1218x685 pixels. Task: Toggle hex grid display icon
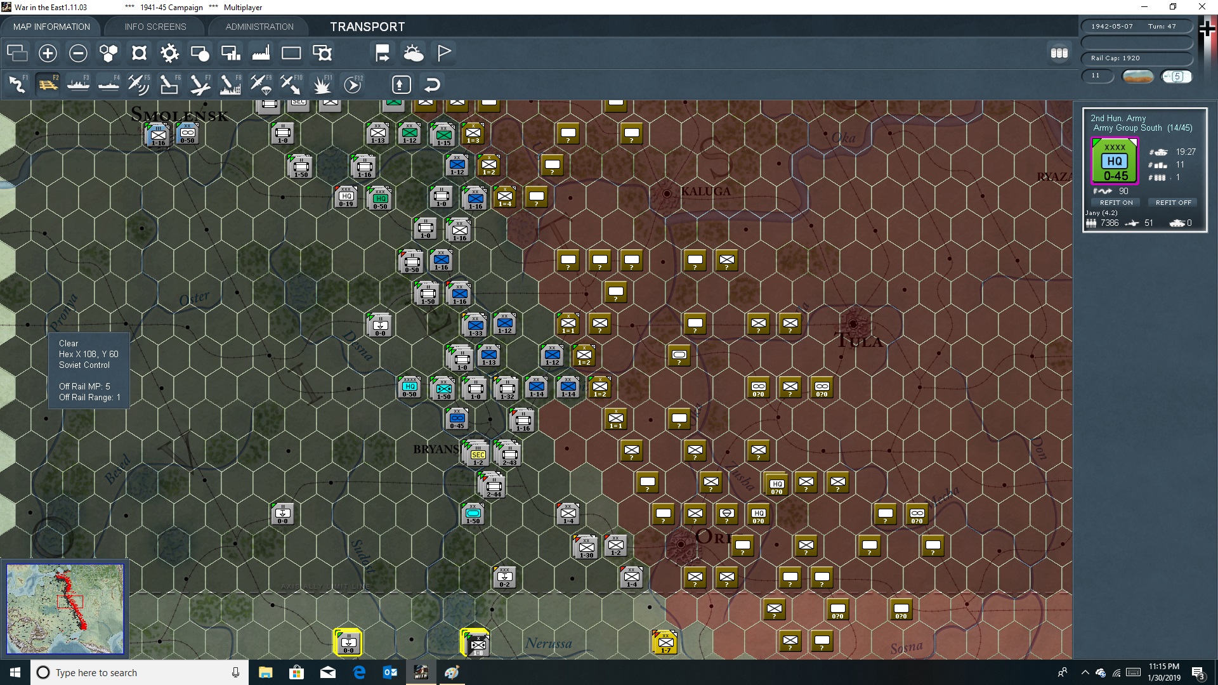coord(108,53)
